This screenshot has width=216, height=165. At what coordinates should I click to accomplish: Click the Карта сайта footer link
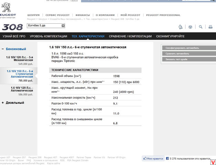point(53,163)
